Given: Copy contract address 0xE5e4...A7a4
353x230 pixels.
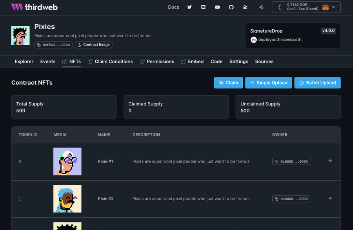Looking at the screenshot, I should click(53, 45).
